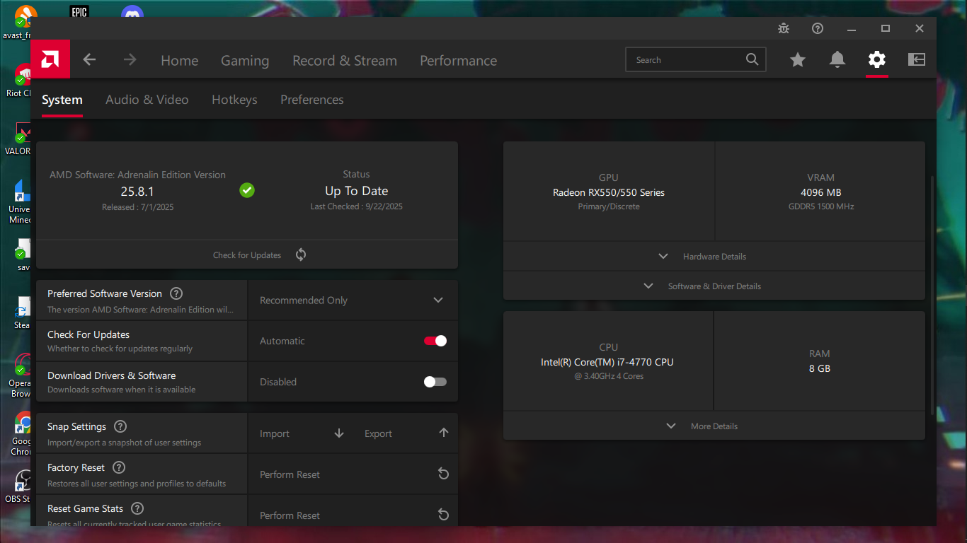The image size is (967, 543).
Task: Open the Home tab
Action: tap(180, 61)
